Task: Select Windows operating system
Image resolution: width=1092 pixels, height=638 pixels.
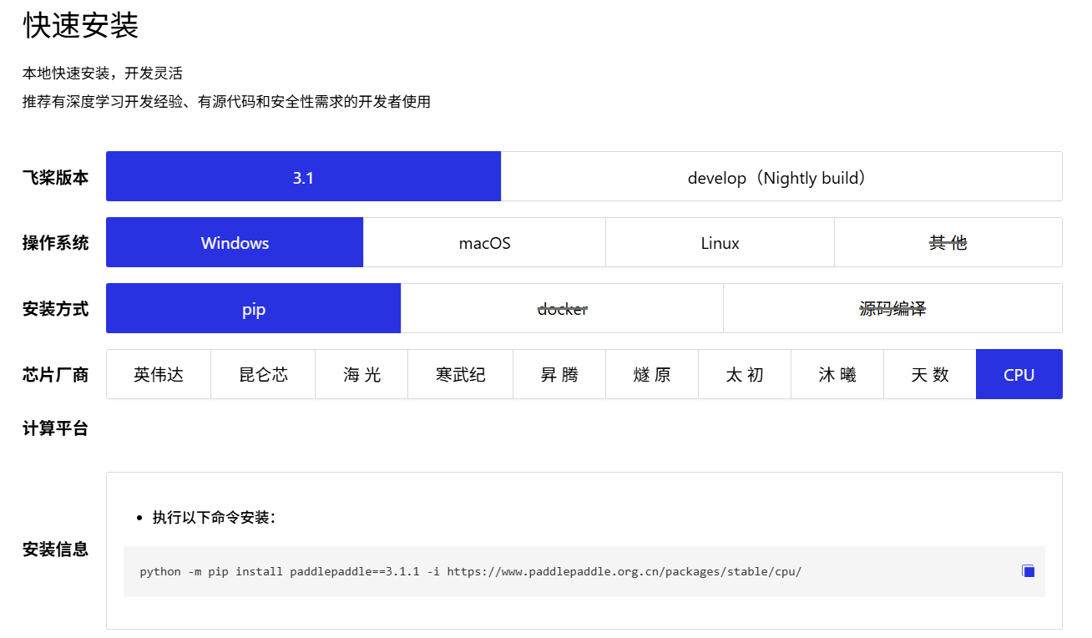Action: (235, 242)
